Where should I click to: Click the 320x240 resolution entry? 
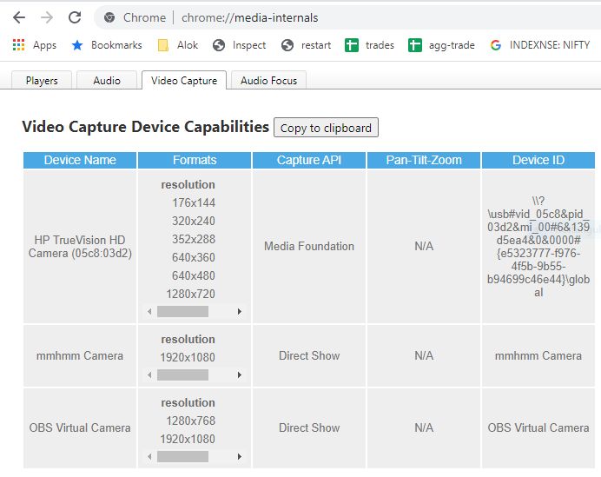pos(194,221)
